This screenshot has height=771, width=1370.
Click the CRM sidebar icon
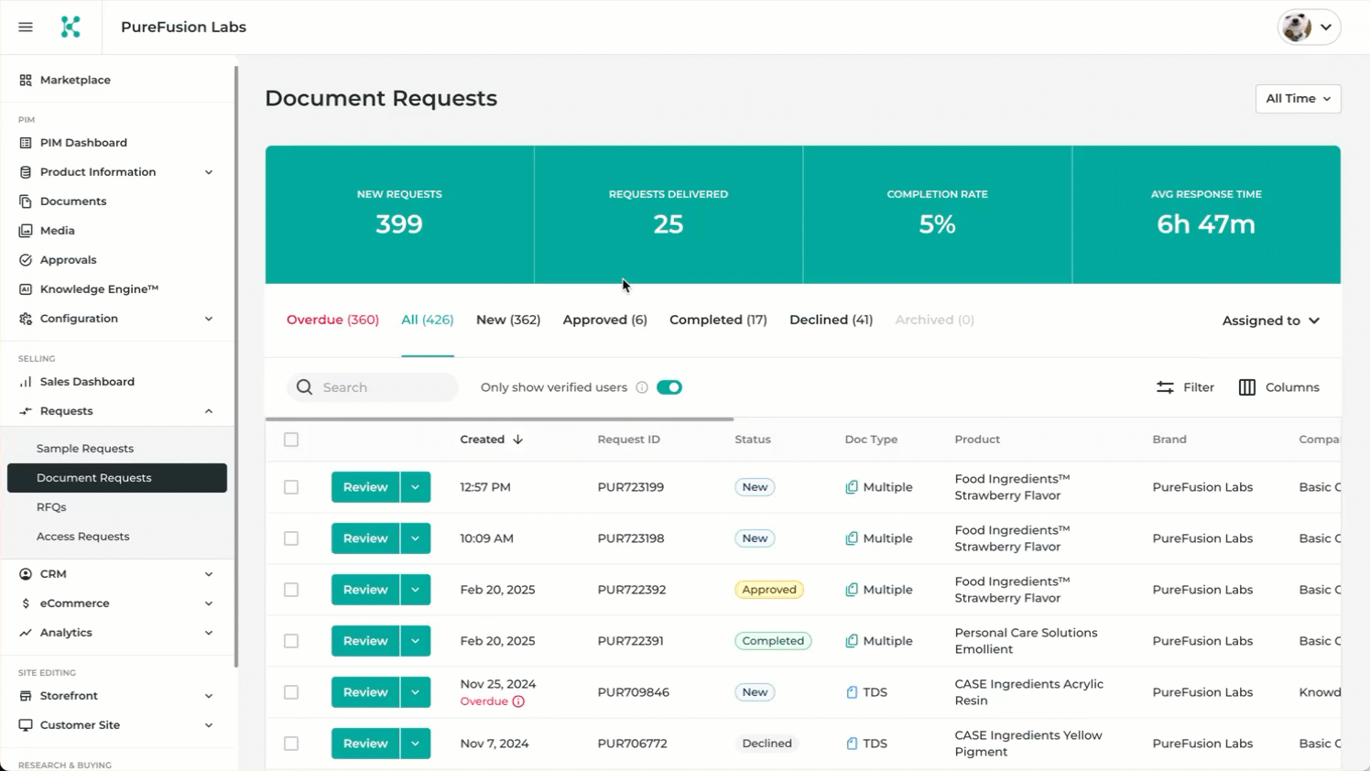click(26, 574)
